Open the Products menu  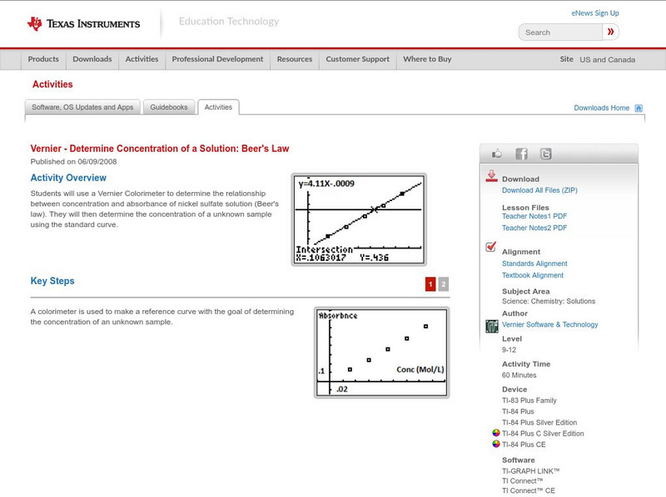click(x=42, y=59)
